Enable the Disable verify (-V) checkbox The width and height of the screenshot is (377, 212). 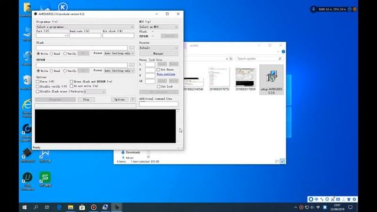(x=38, y=87)
